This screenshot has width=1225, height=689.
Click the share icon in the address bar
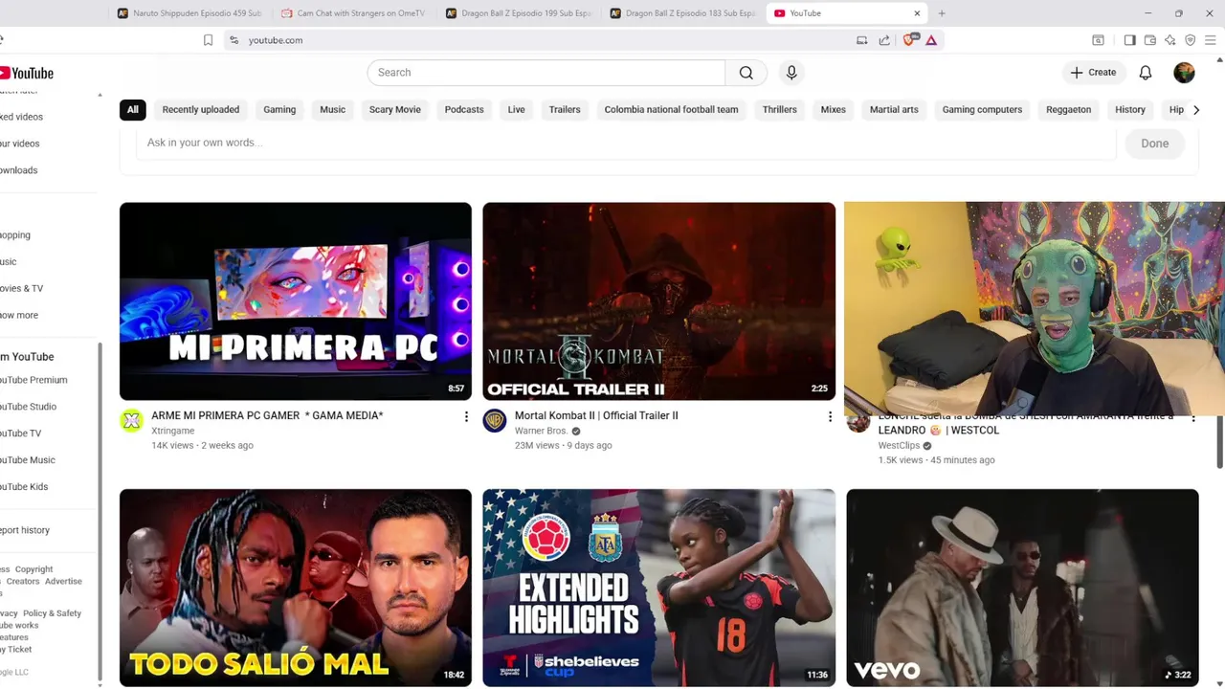[x=883, y=40]
